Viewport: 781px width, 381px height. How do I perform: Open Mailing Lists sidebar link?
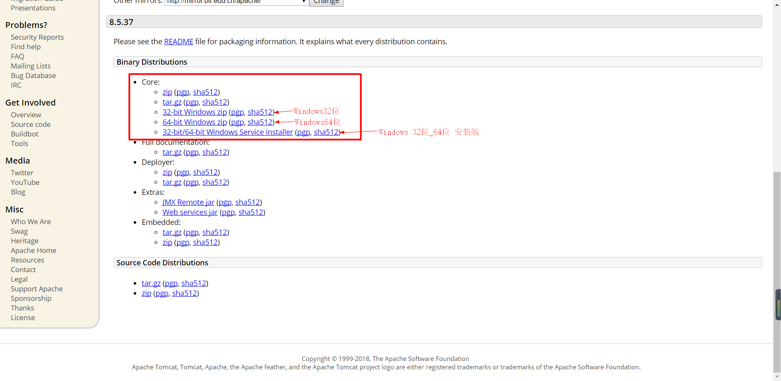tap(31, 66)
